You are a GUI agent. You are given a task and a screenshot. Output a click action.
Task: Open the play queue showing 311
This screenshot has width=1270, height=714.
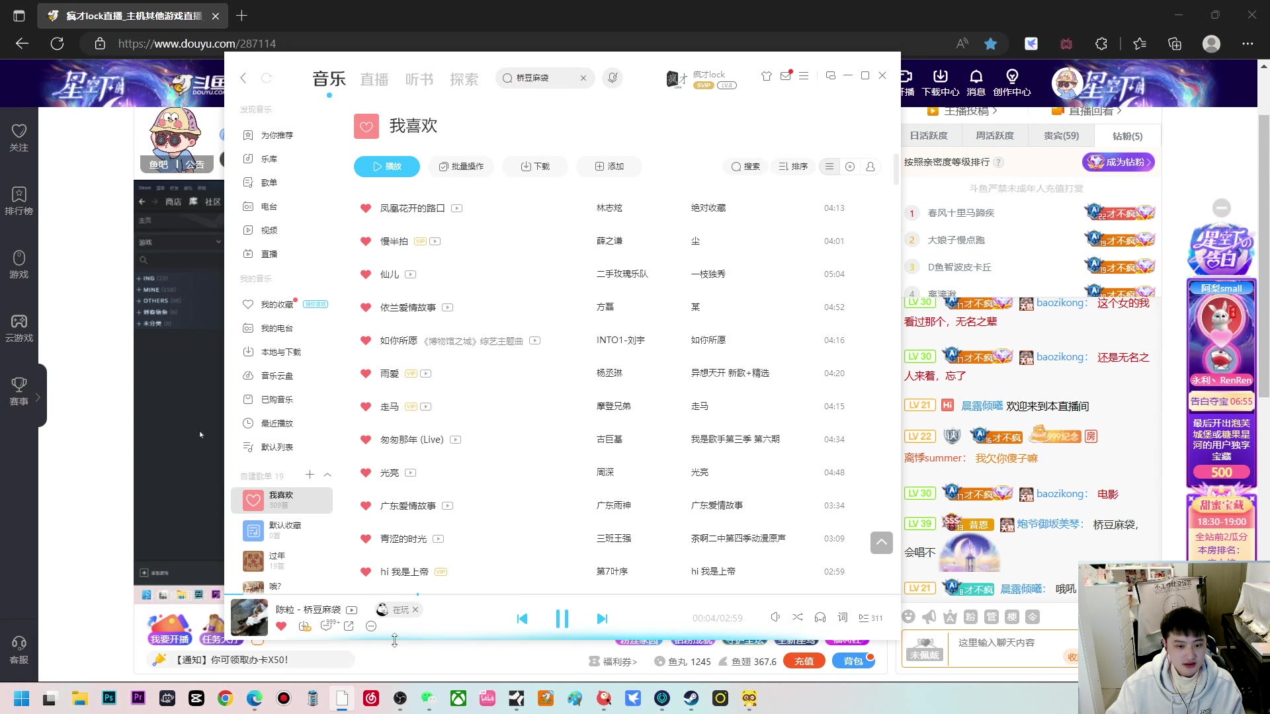coord(870,618)
